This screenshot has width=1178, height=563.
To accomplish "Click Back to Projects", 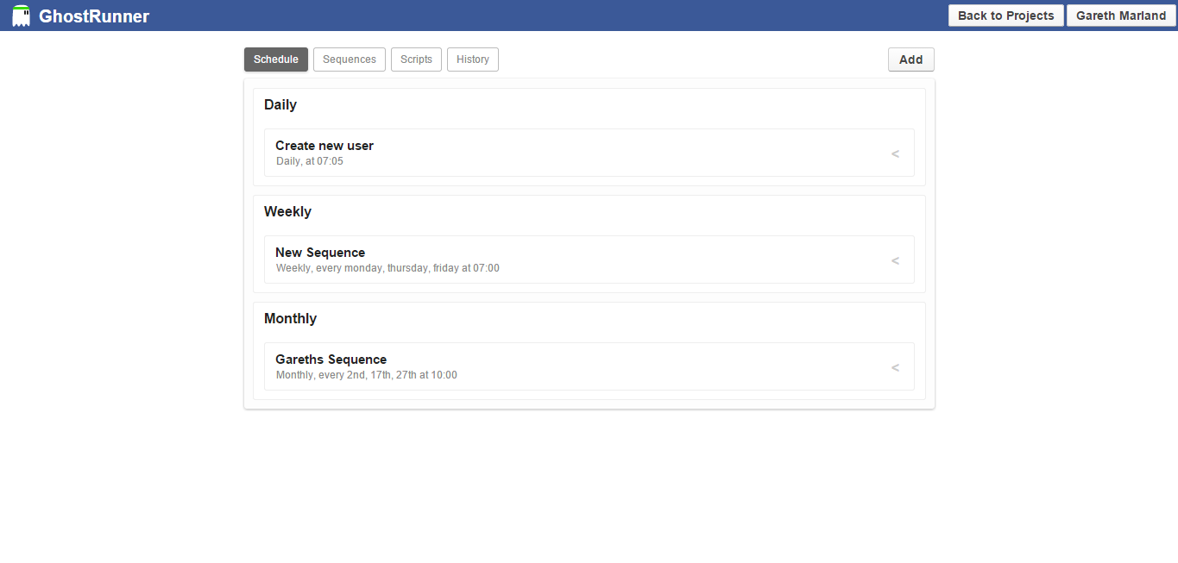I will 1005,15.
